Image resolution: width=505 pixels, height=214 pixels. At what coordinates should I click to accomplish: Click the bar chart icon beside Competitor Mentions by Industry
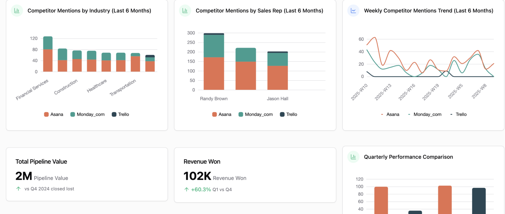[17, 11]
